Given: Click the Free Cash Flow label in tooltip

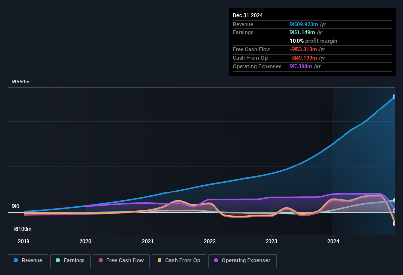Looking at the screenshot, I should 251,49.
